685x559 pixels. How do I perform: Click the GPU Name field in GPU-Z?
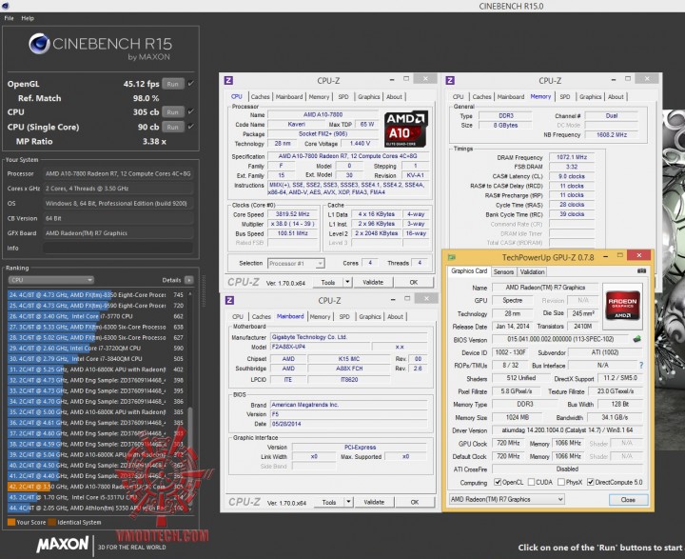[x=545, y=288]
